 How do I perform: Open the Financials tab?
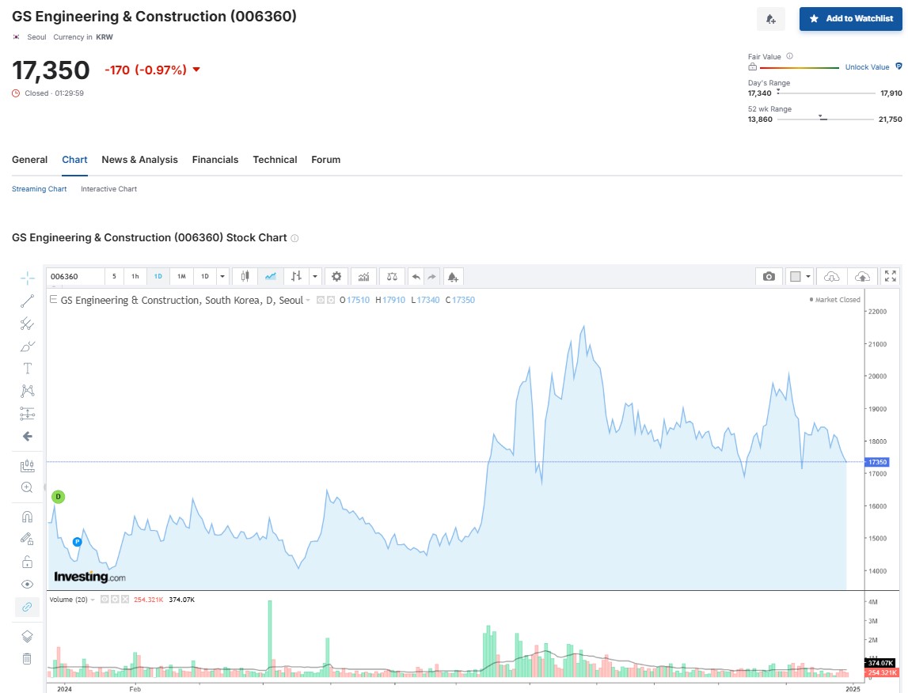pyautogui.click(x=215, y=160)
